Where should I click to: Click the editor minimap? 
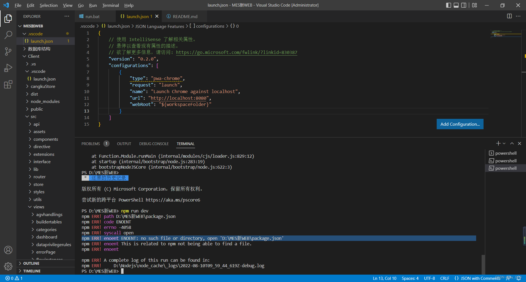505,34
